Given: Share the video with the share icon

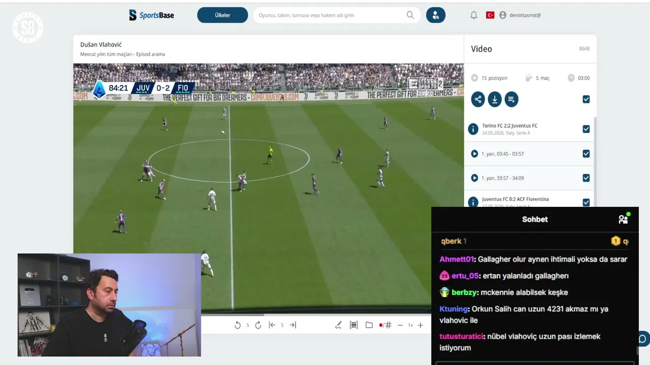Looking at the screenshot, I should click(478, 99).
